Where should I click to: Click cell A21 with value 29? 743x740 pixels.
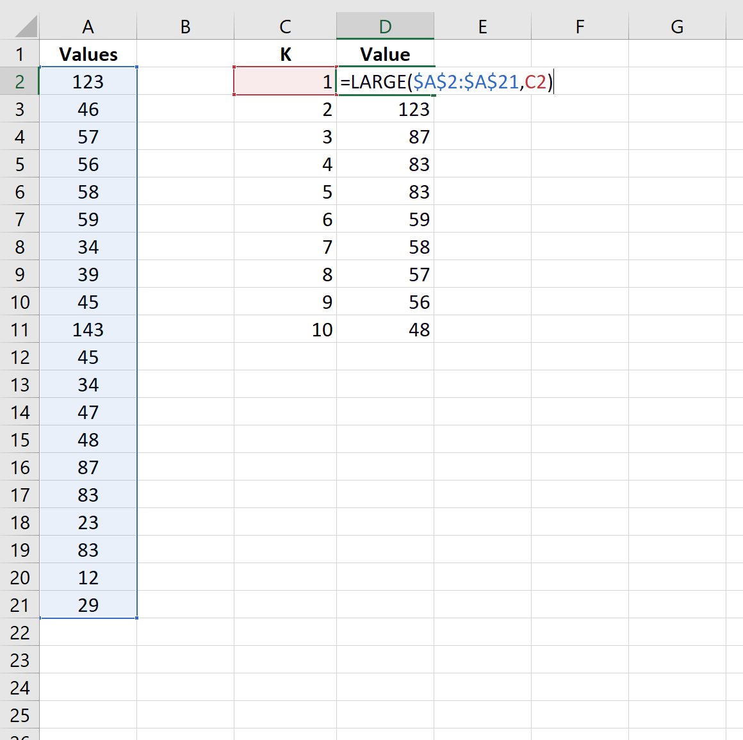tap(88, 604)
